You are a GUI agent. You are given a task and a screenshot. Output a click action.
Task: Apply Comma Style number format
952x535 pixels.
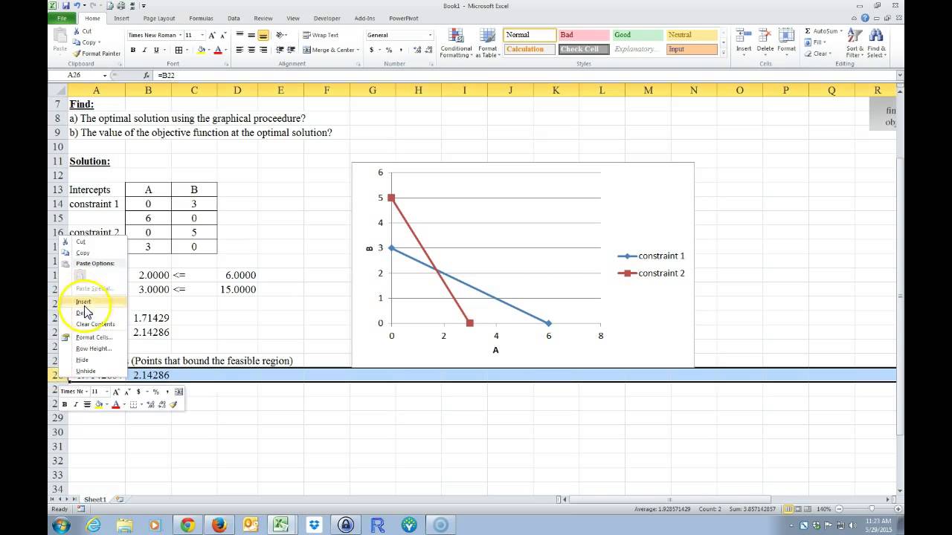399,50
